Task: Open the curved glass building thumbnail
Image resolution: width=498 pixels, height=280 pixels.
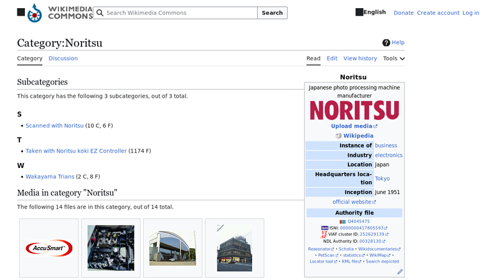Action: click(x=173, y=248)
